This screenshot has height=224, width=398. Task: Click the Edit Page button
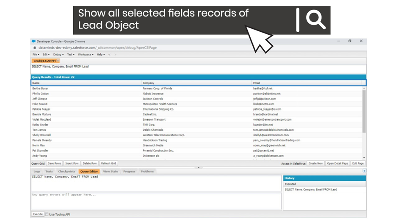coord(358,163)
